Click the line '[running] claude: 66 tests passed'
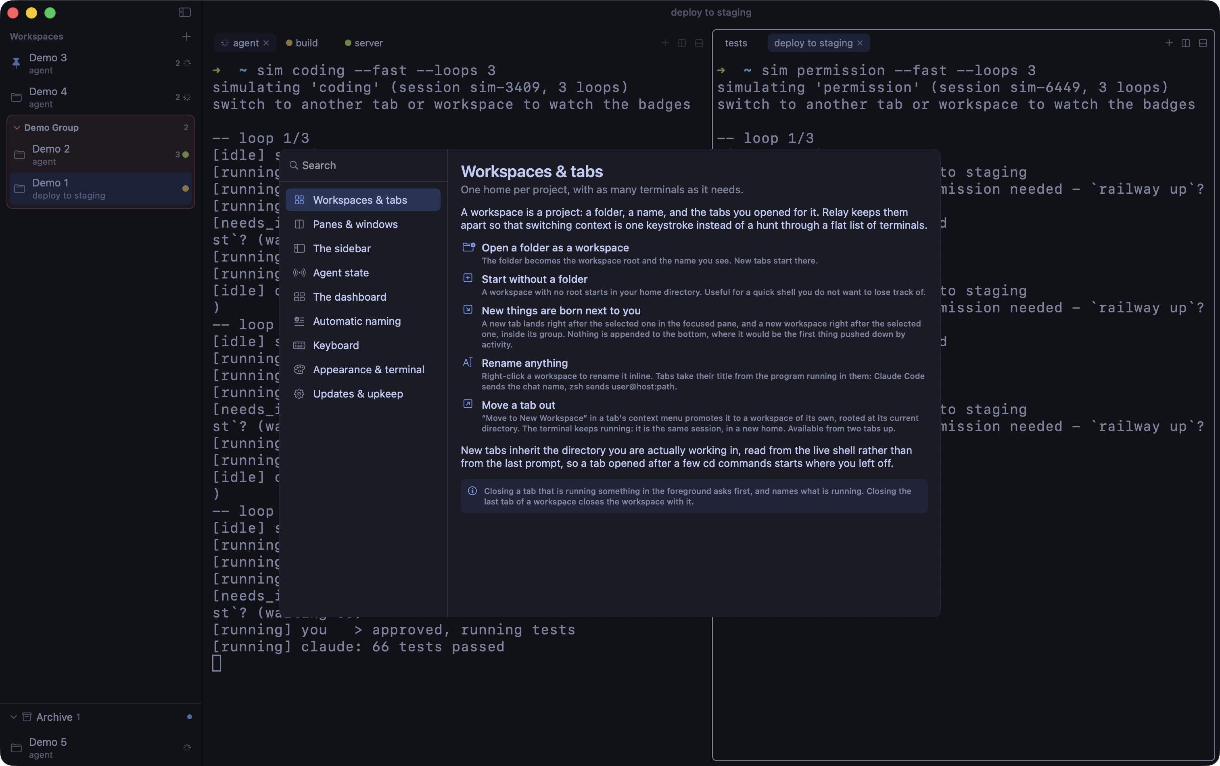The width and height of the screenshot is (1220, 766). tap(358, 647)
